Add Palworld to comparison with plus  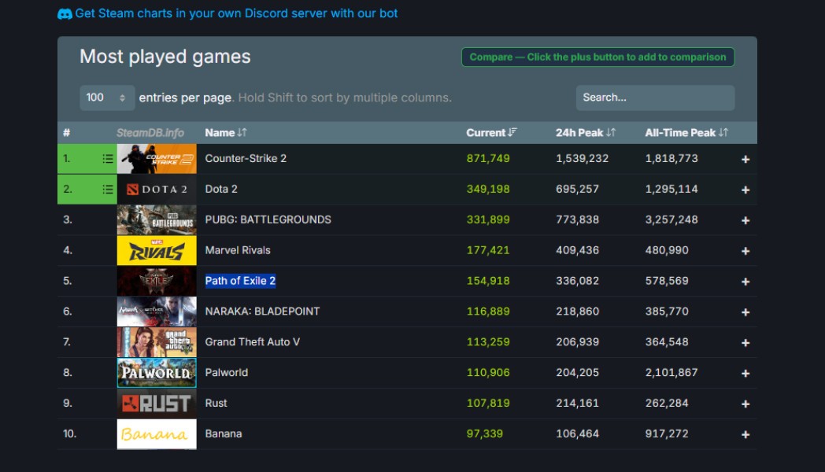click(745, 373)
